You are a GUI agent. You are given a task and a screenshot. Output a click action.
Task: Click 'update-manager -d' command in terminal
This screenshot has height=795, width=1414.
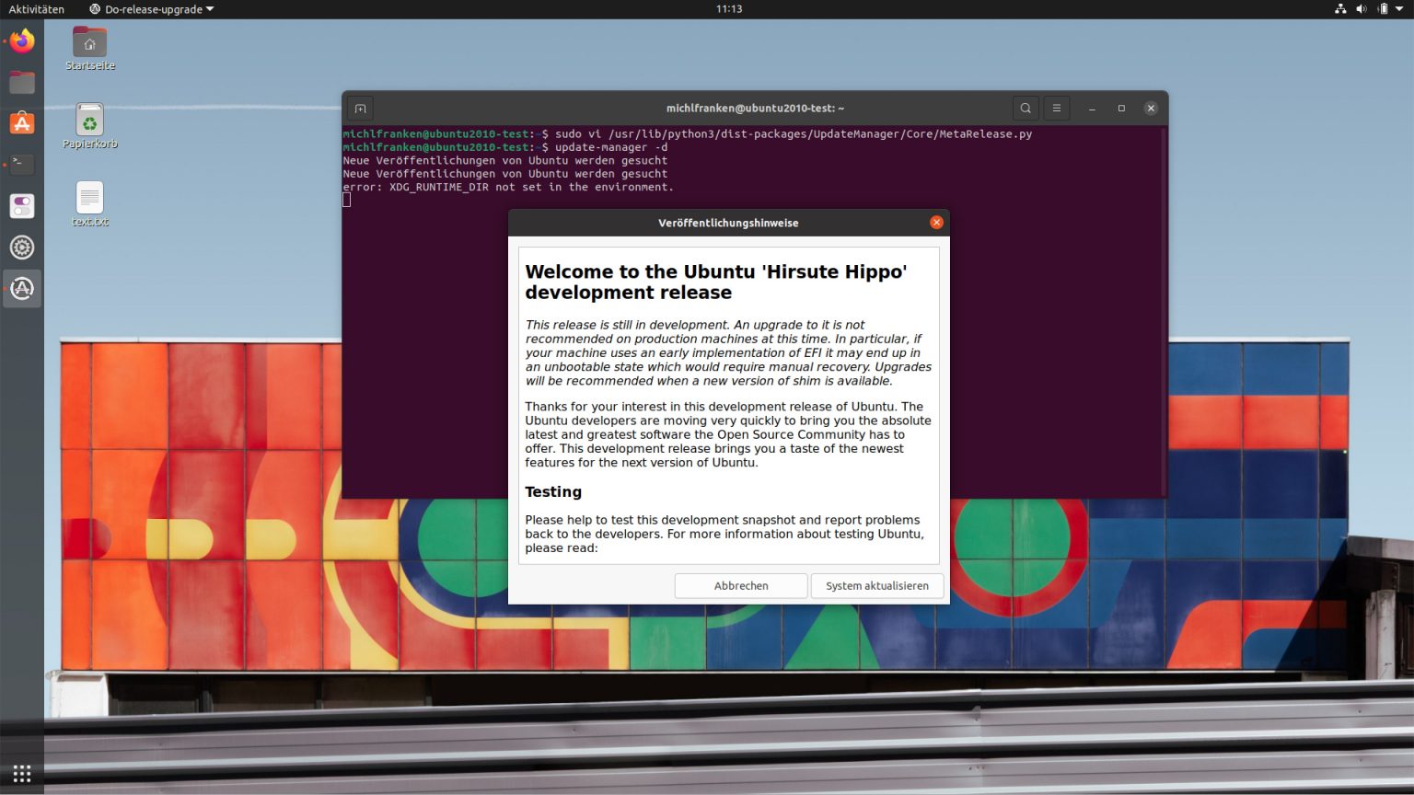(x=611, y=147)
